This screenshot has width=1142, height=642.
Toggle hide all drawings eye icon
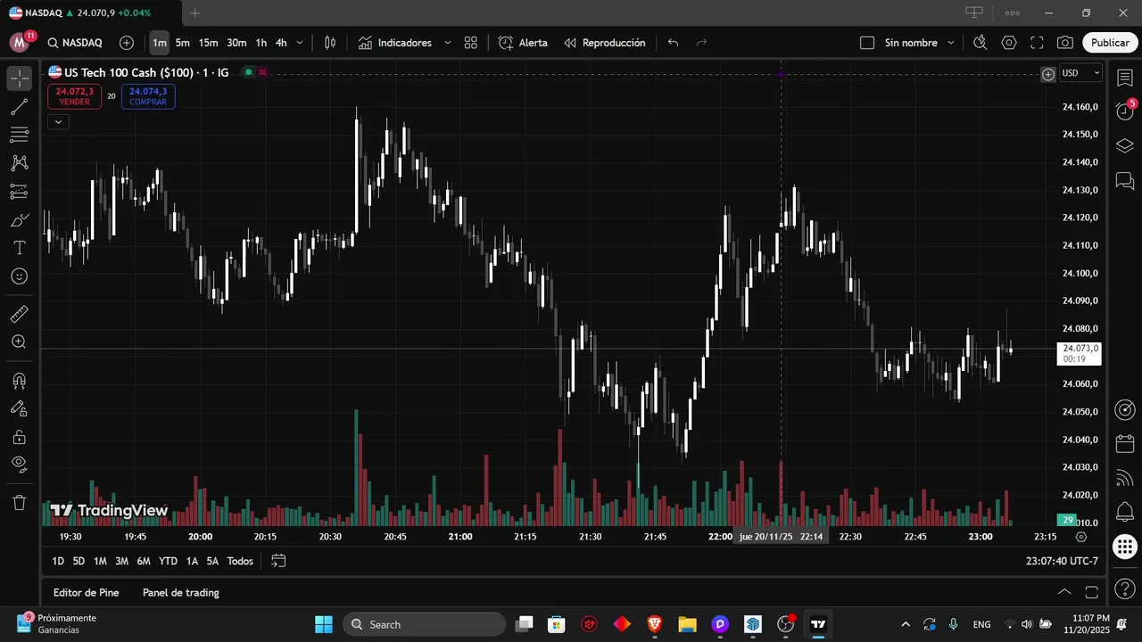point(19,464)
